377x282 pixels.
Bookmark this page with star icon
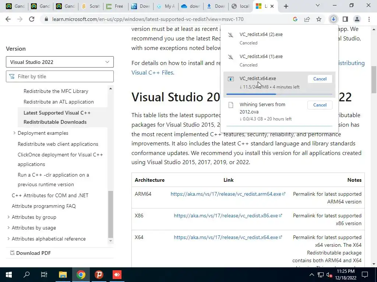(319, 19)
